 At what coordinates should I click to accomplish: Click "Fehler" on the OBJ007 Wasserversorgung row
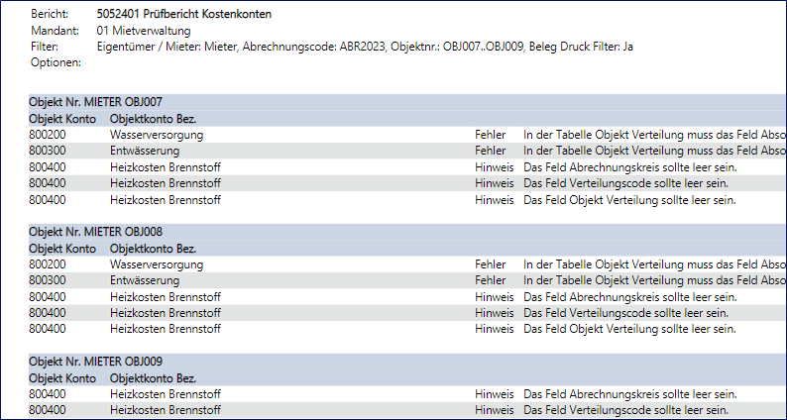click(490, 134)
